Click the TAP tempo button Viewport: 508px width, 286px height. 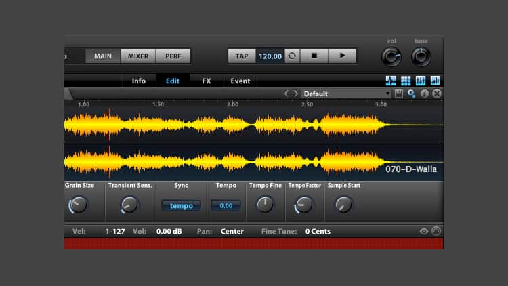click(242, 56)
